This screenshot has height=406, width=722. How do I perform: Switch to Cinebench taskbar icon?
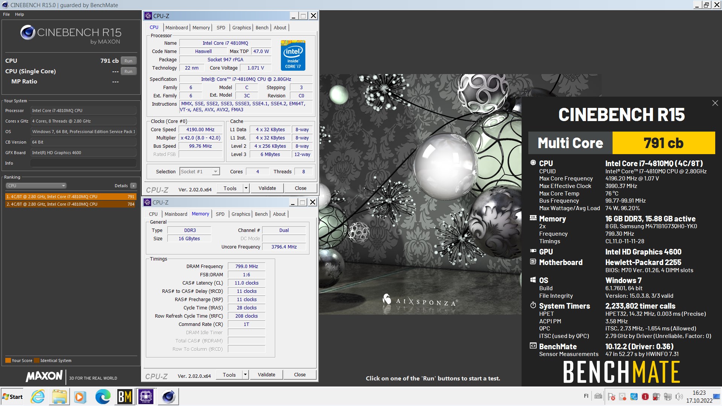coord(168,397)
